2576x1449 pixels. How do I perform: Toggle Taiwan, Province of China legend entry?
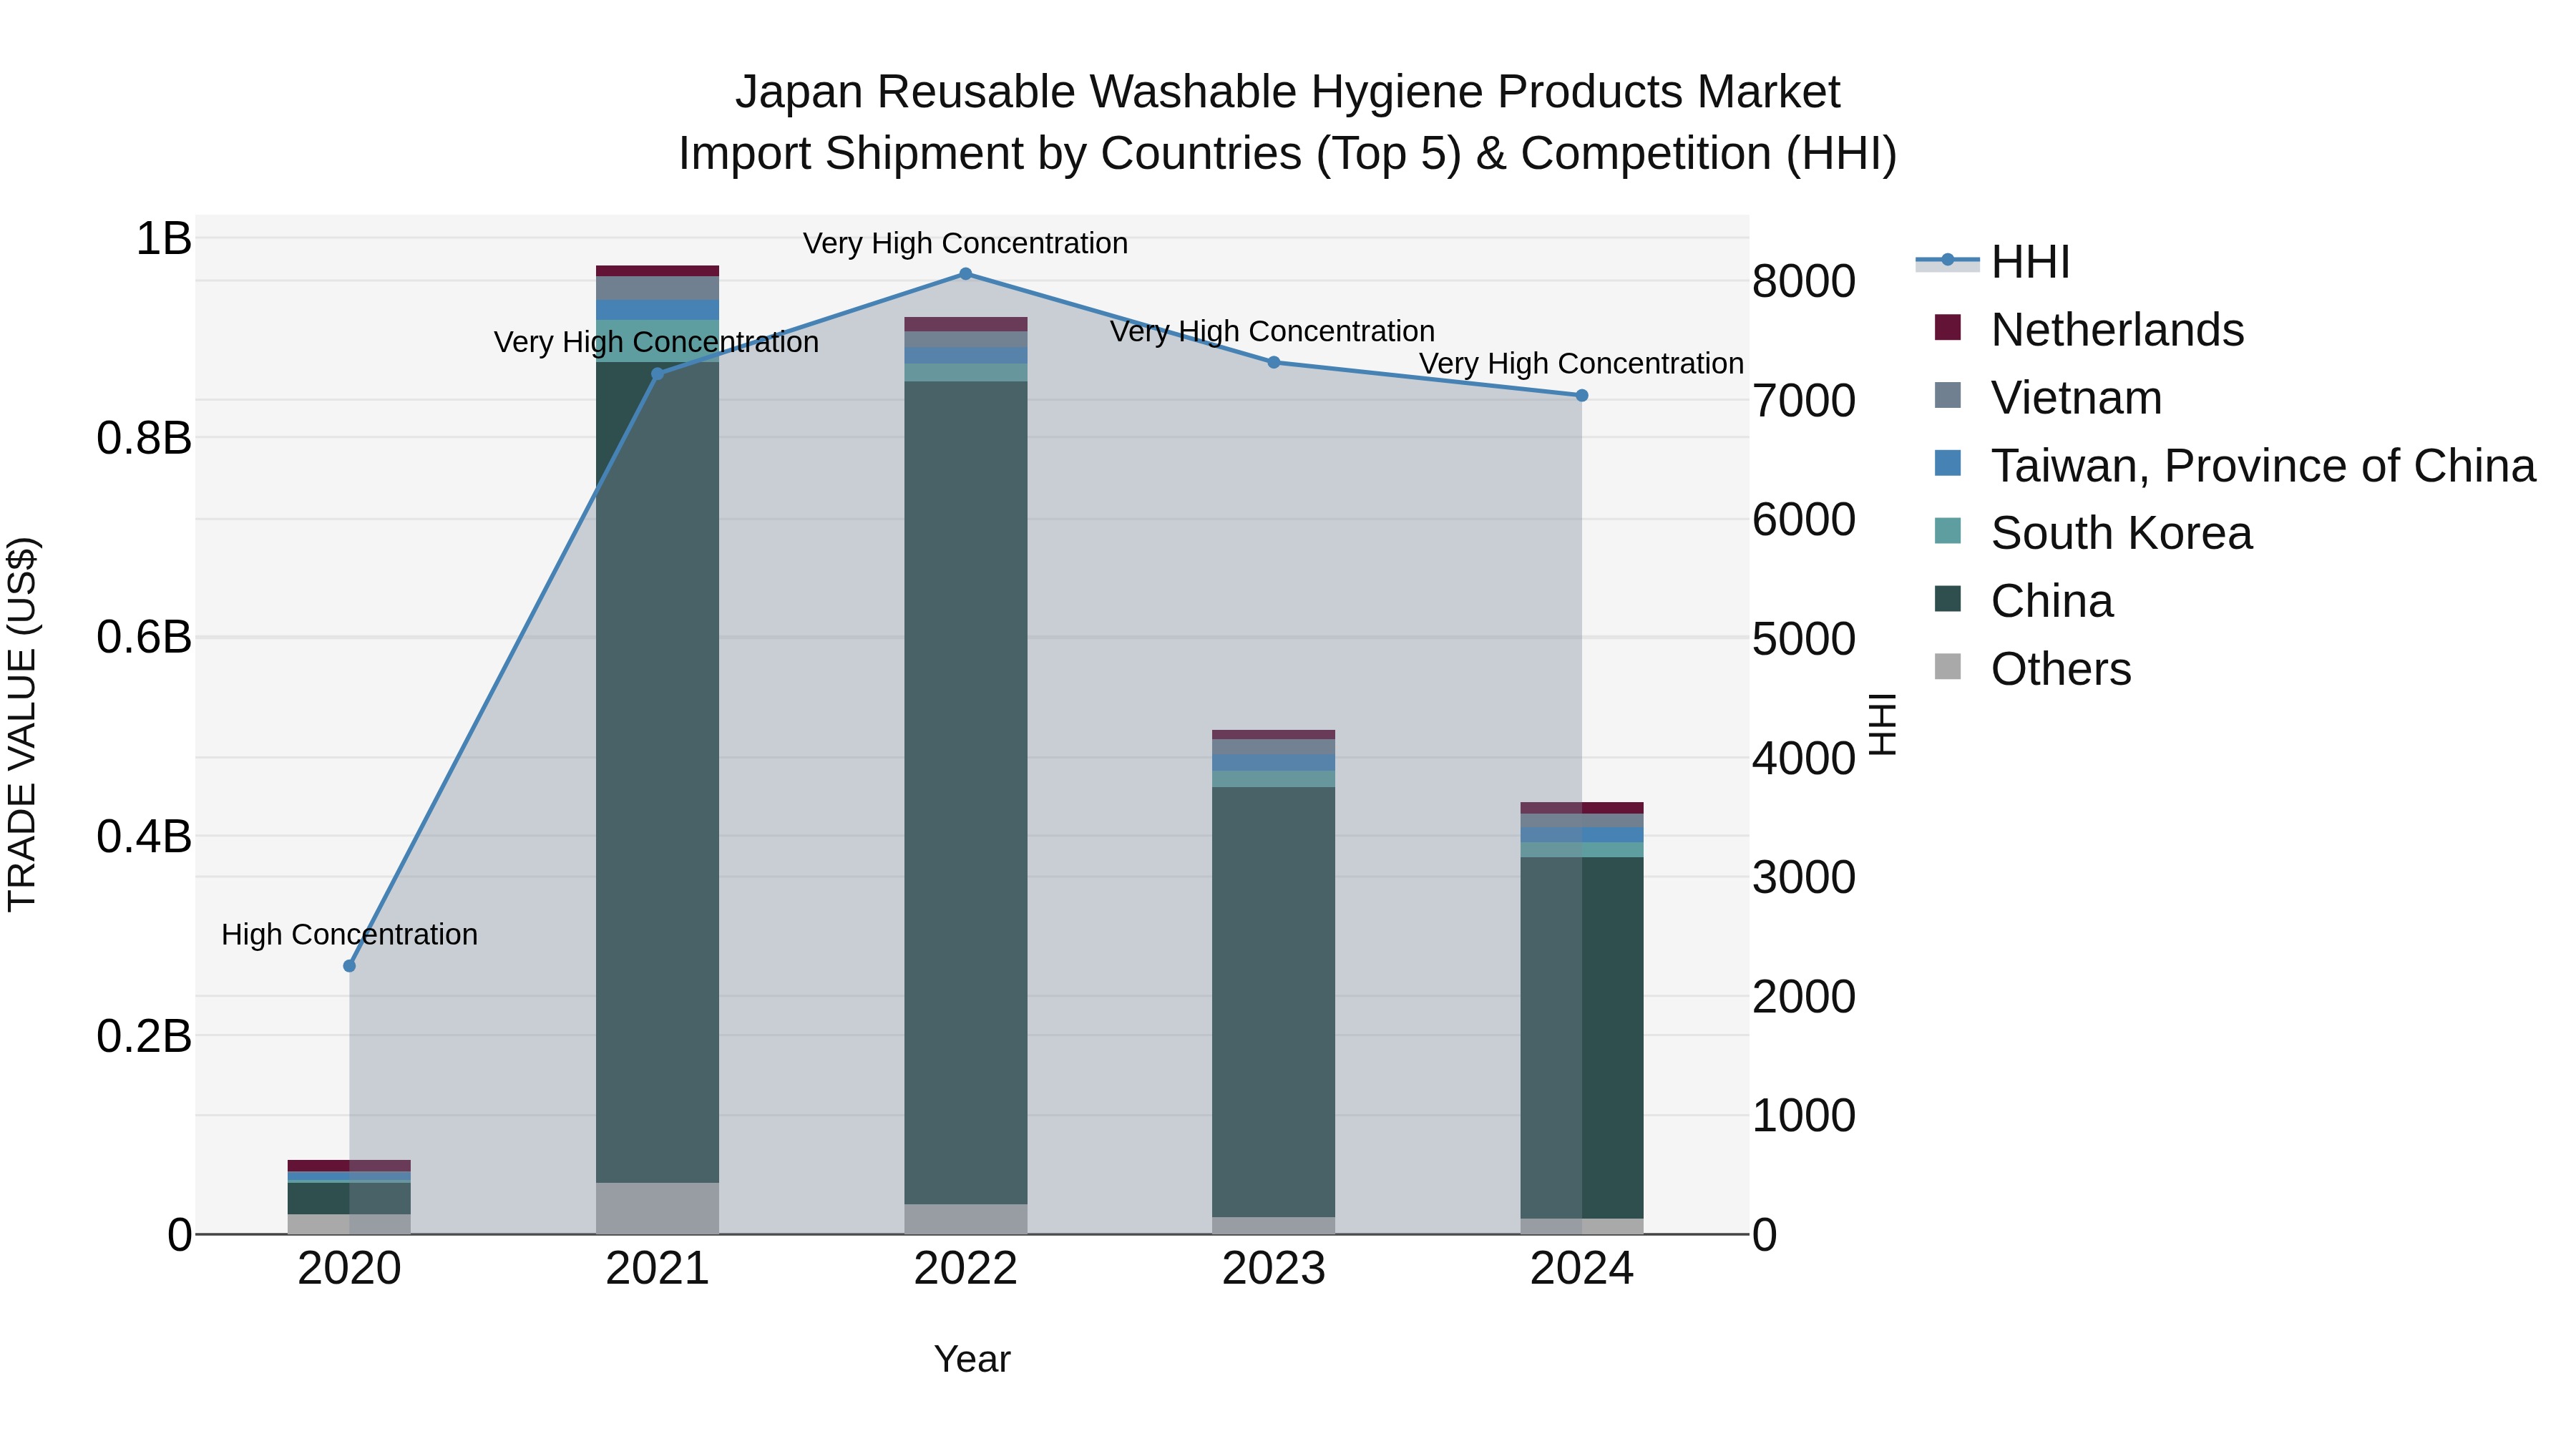tap(2235, 465)
